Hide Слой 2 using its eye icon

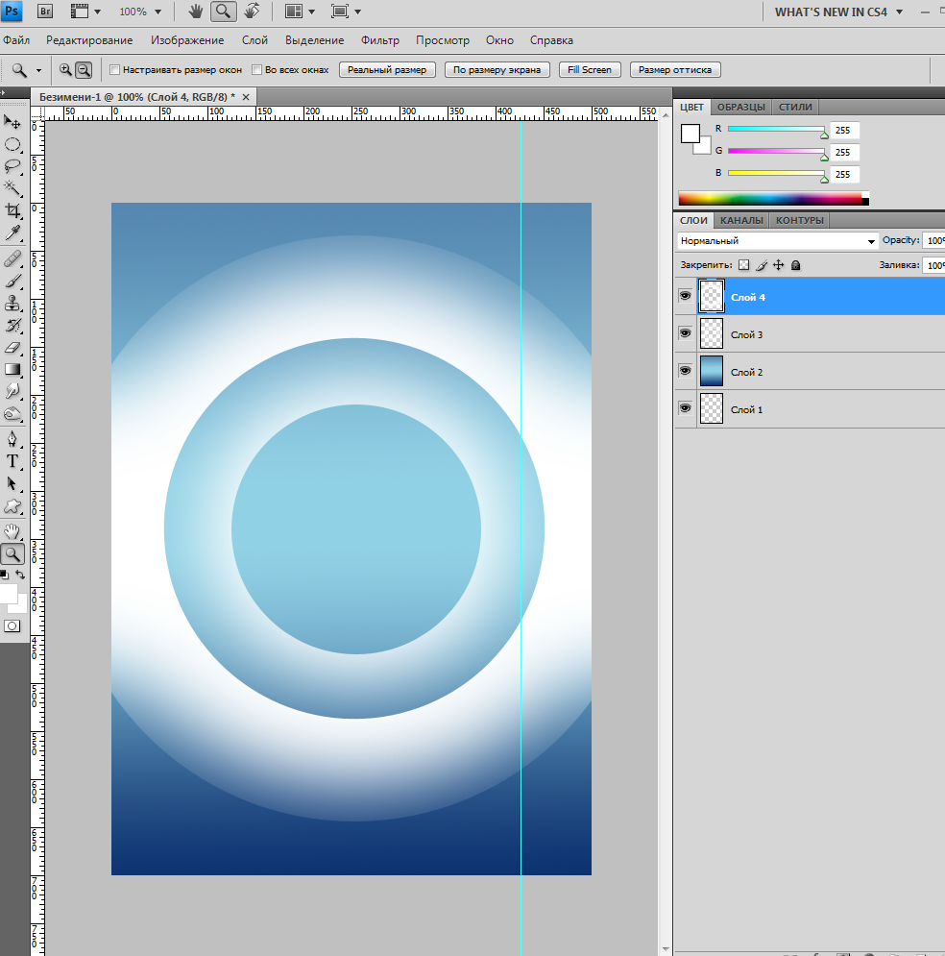[x=685, y=371]
